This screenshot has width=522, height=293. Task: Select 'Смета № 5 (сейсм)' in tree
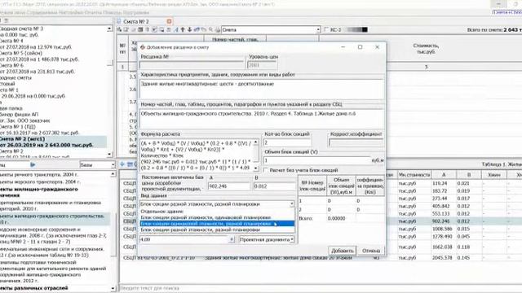pos(20,53)
